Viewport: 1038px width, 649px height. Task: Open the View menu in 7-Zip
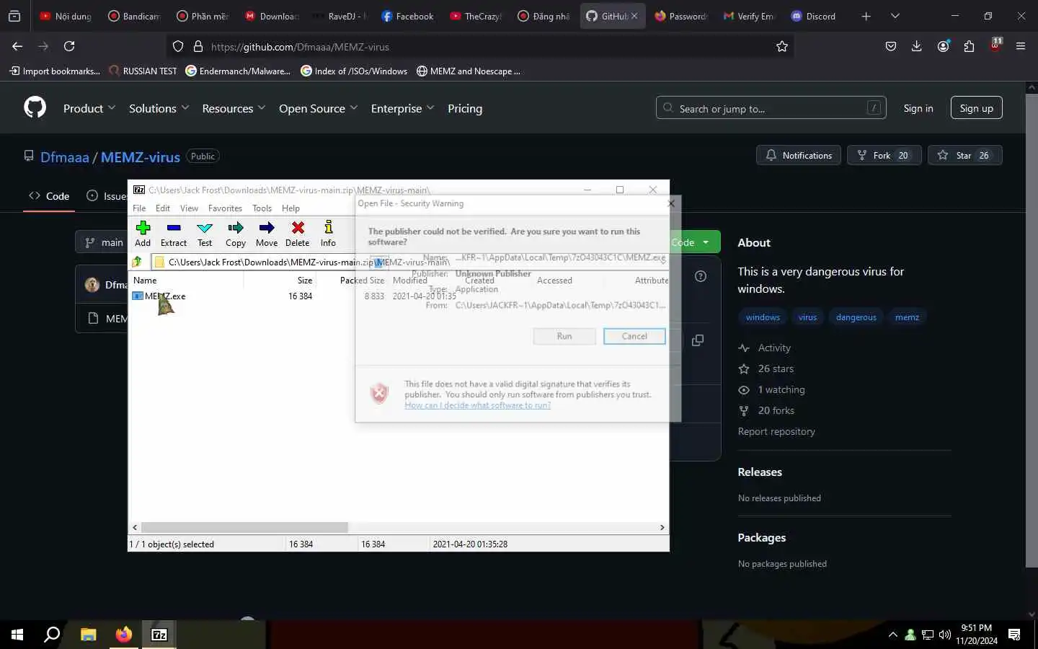(189, 208)
